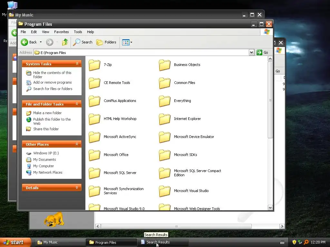Open the Address bar dropdown list
This screenshot has height=247, width=330.
pyautogui.click(x=251, y=52)
